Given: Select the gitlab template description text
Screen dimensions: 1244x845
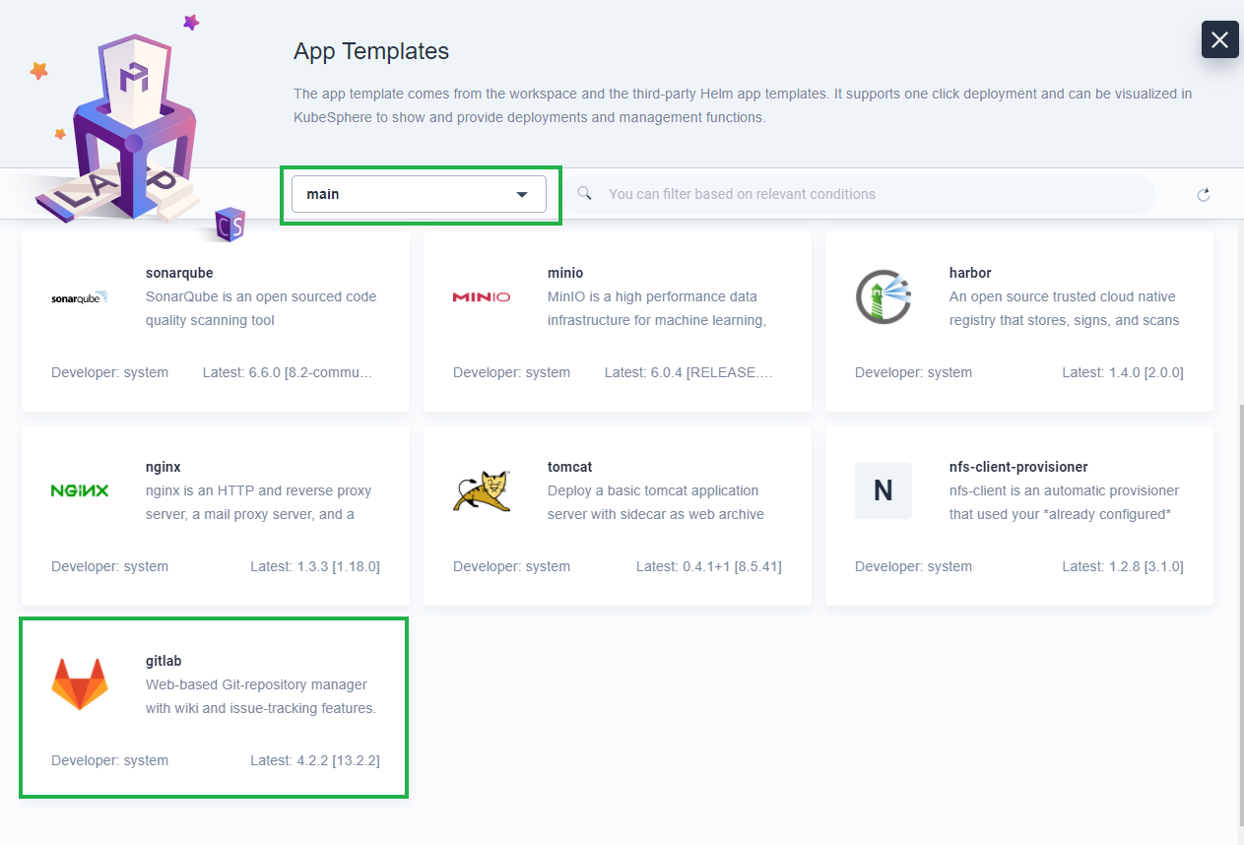Looking at the screenshot, I should click(x=260, y=696).
